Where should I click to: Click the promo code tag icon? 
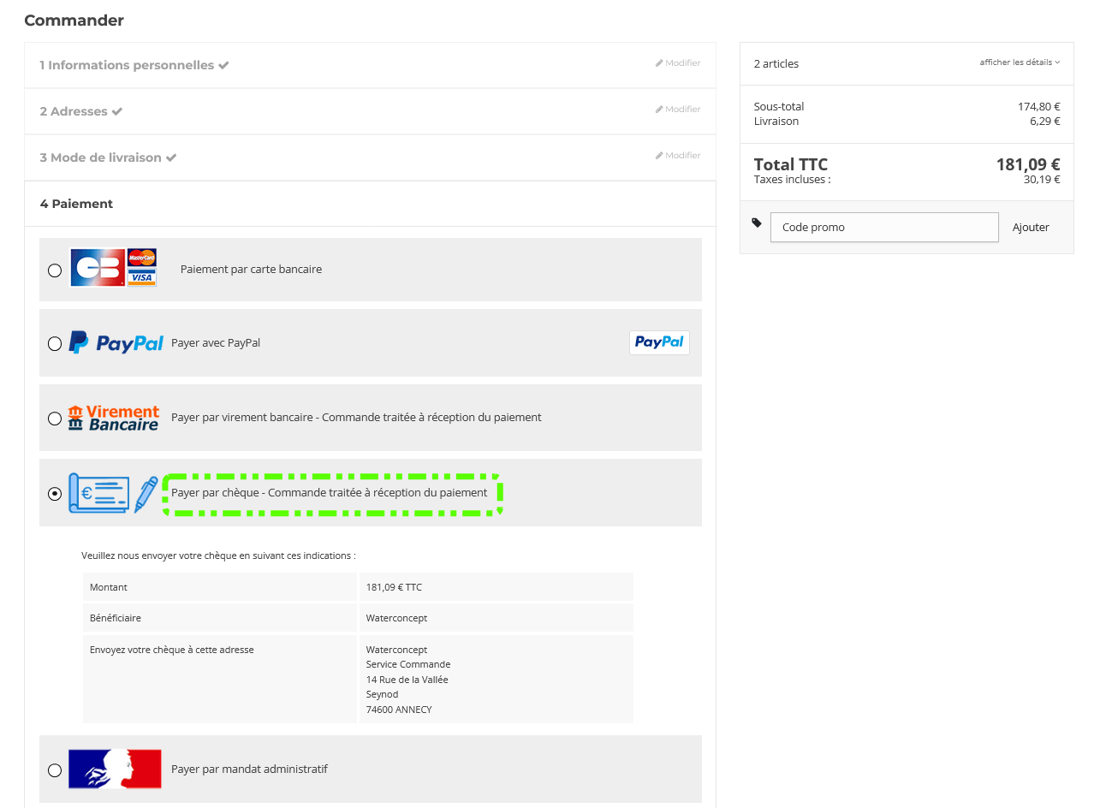point(757,223)
